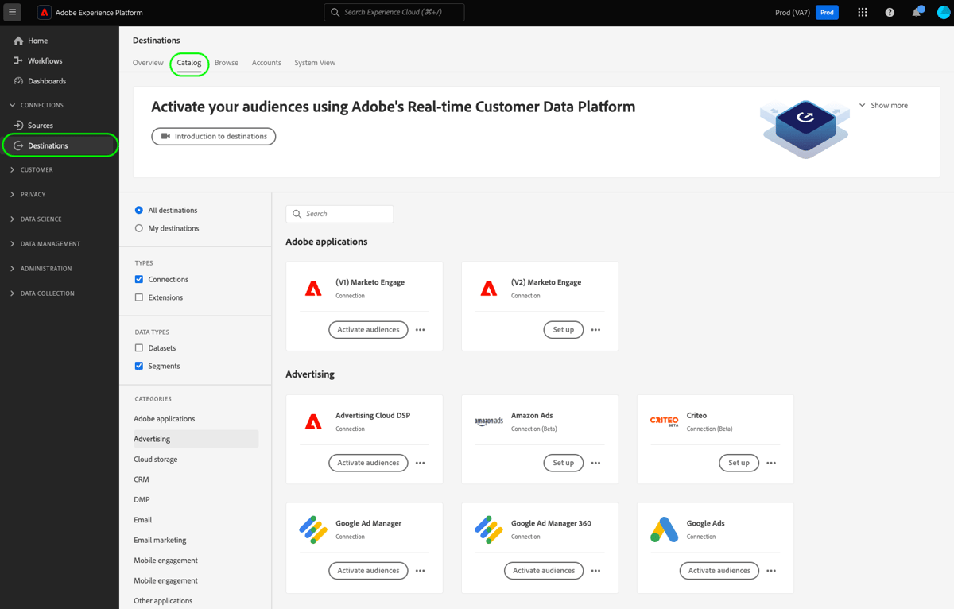Open the System View tab
Screen dimensions: 954x609
click(x=315, y=62)
